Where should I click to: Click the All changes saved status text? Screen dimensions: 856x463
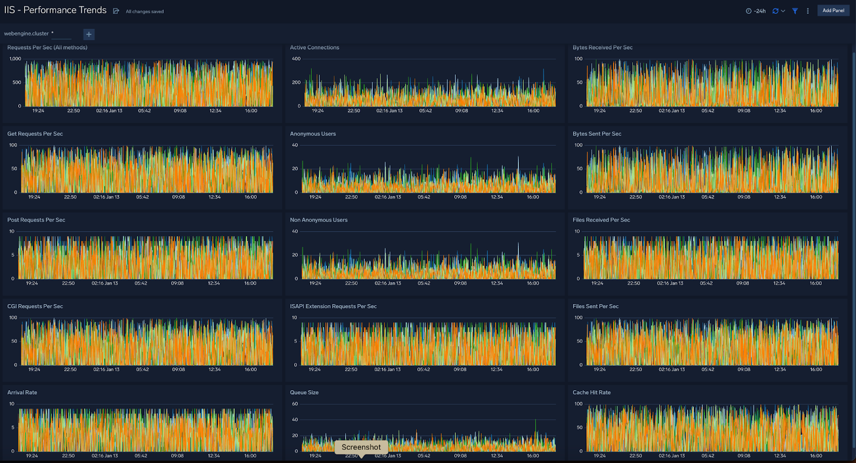(145, 11)
